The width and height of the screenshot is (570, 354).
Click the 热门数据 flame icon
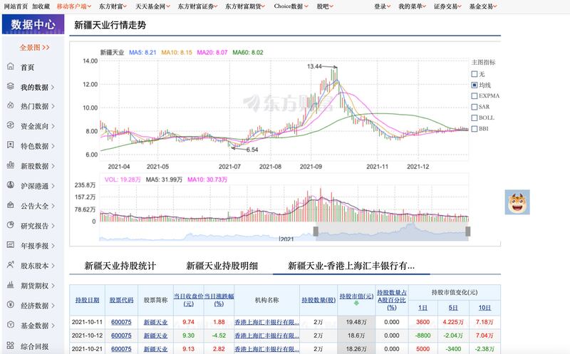(11, 105)
